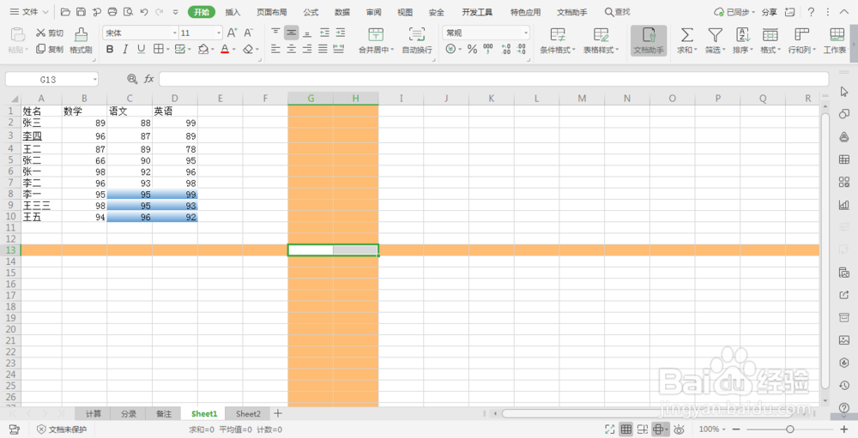Open the File (文件) menu
This screenshot has height=438, width=858.
coord(29,11)
